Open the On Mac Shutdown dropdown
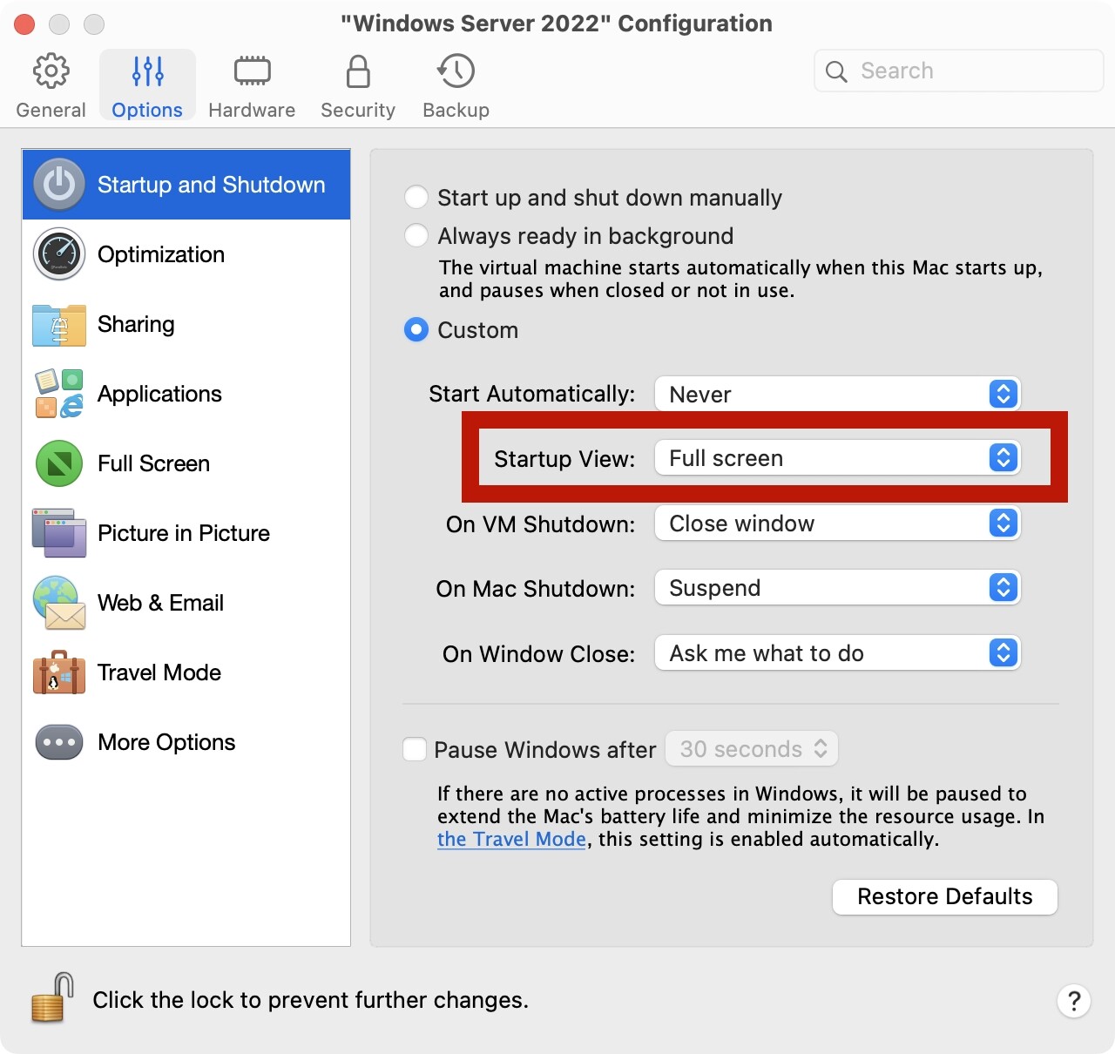The image size is (1115, 1054). pyautogui.click(x=836, y=588)
